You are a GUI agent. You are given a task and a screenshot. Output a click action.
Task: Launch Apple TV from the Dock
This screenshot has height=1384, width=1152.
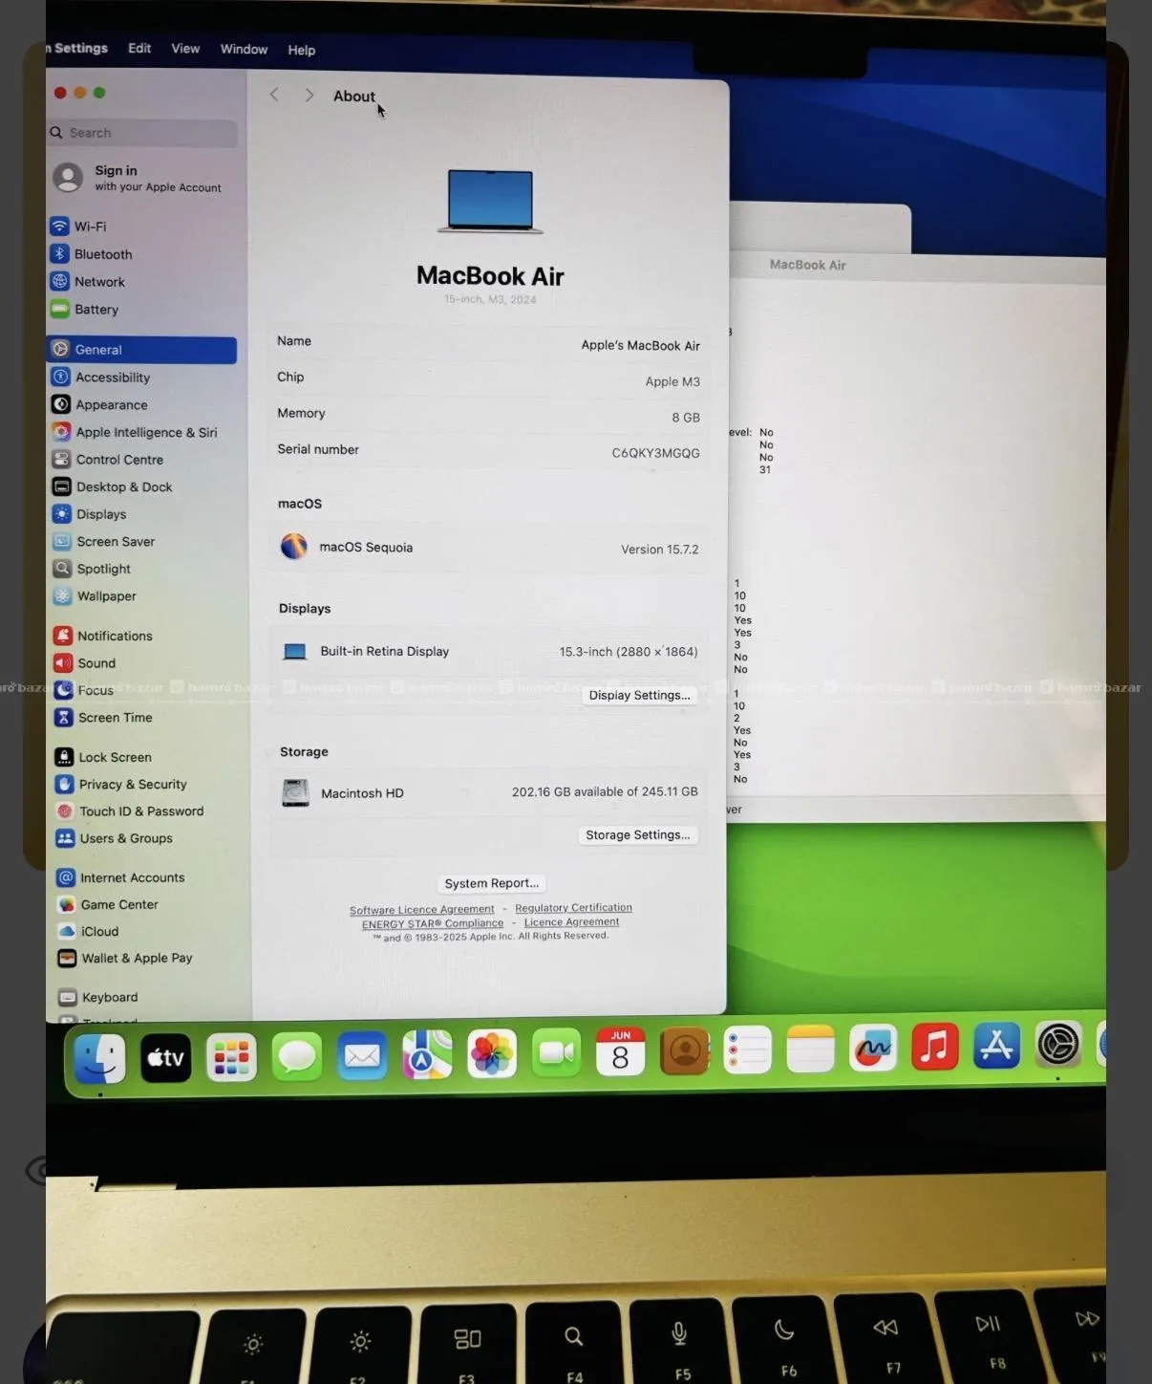coord(165,1058)
